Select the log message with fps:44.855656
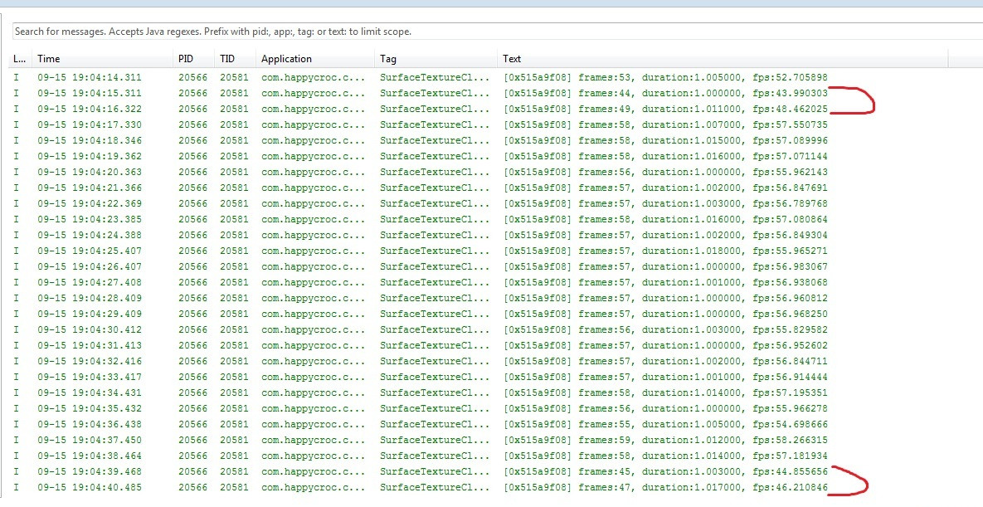Screen dimensions: 983x507 point(665,471)
